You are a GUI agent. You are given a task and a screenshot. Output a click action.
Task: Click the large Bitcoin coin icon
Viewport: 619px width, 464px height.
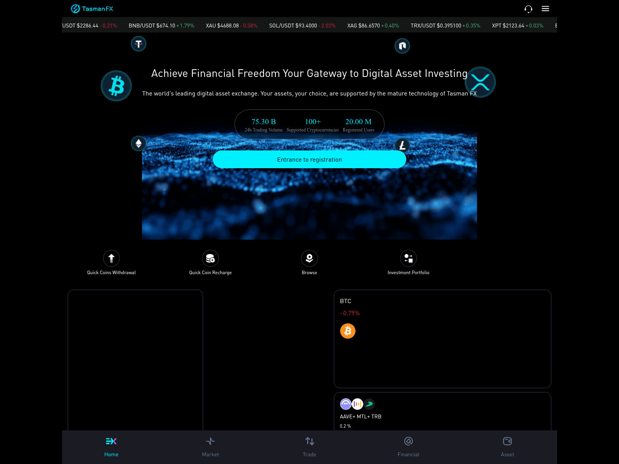(116, 86)
